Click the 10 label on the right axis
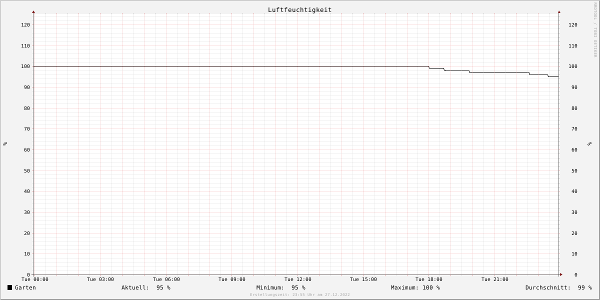The image size is (600, 300). point(574,254)
